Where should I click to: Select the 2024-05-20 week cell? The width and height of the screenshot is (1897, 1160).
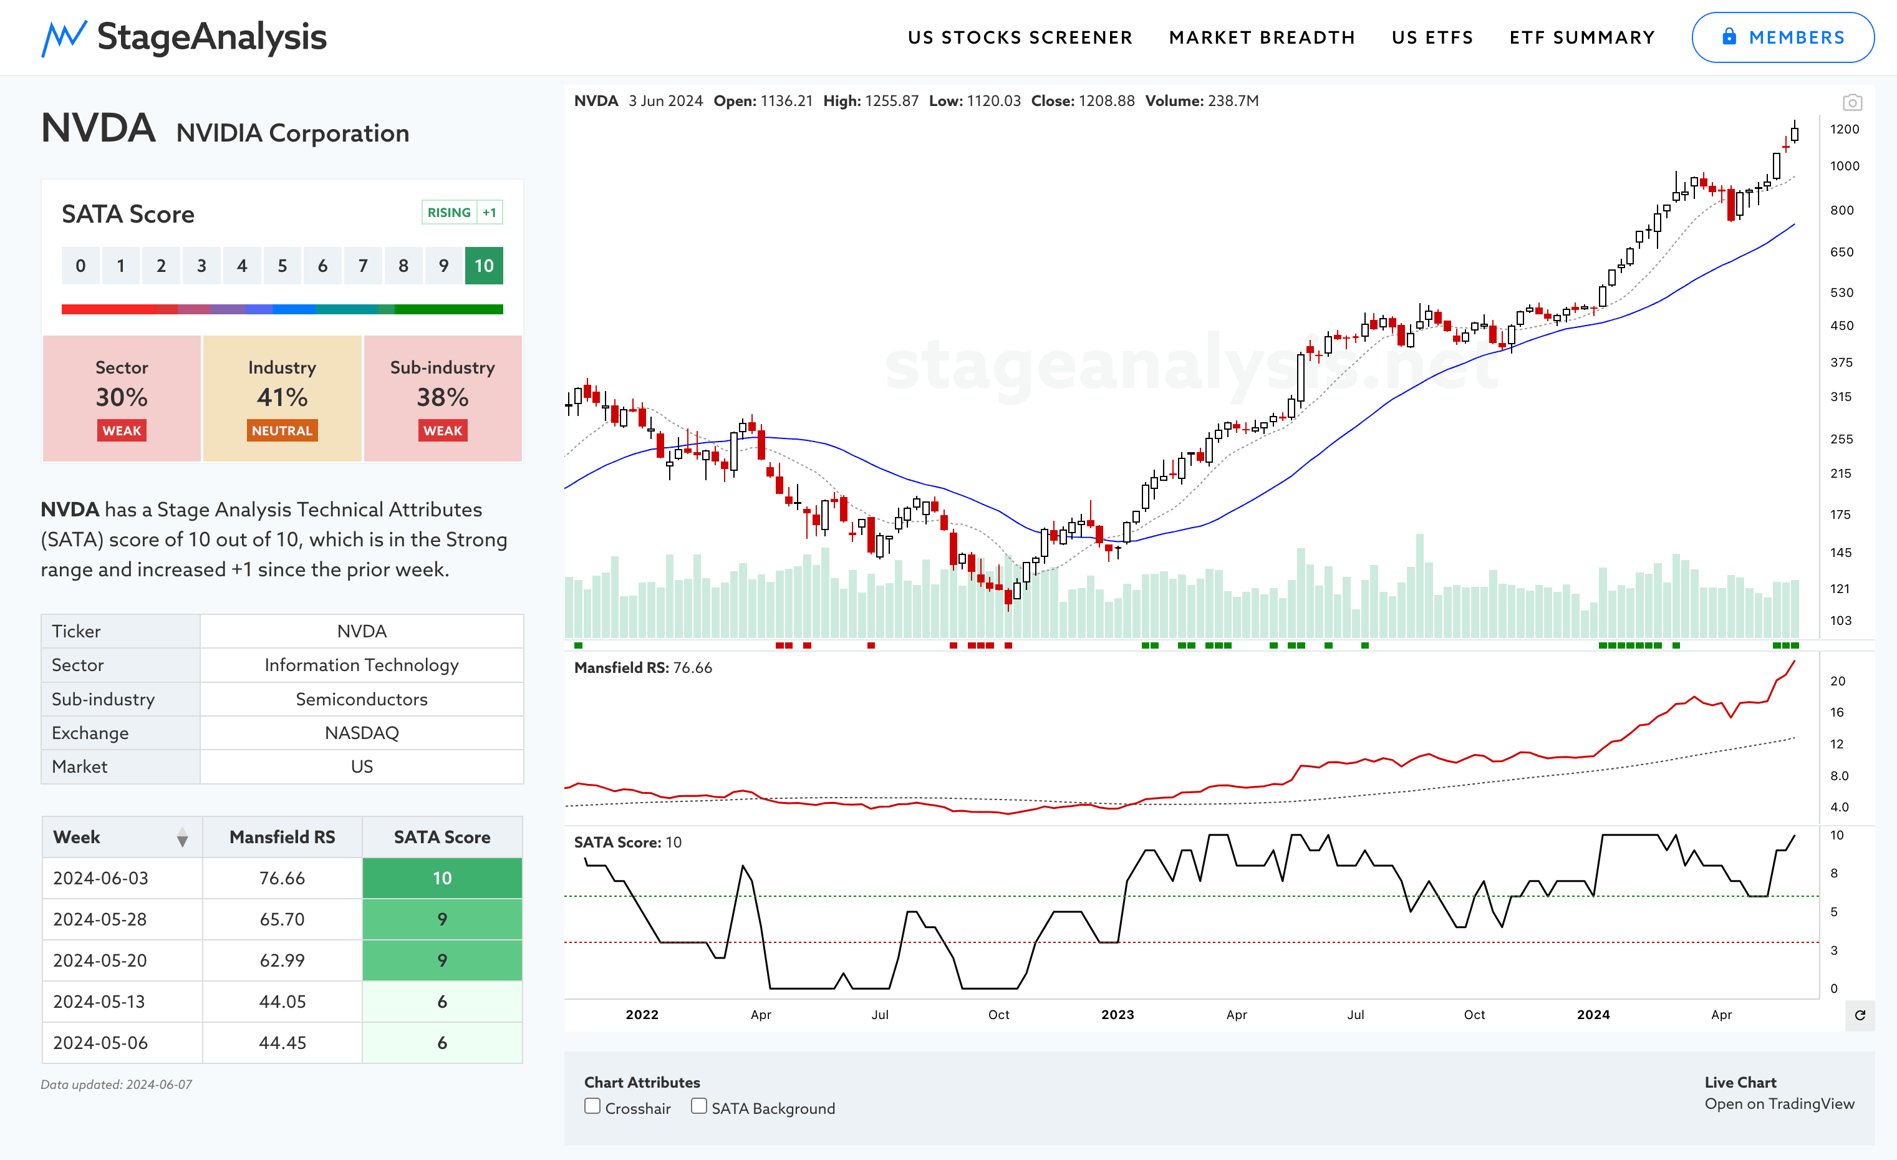click(122, 960)
